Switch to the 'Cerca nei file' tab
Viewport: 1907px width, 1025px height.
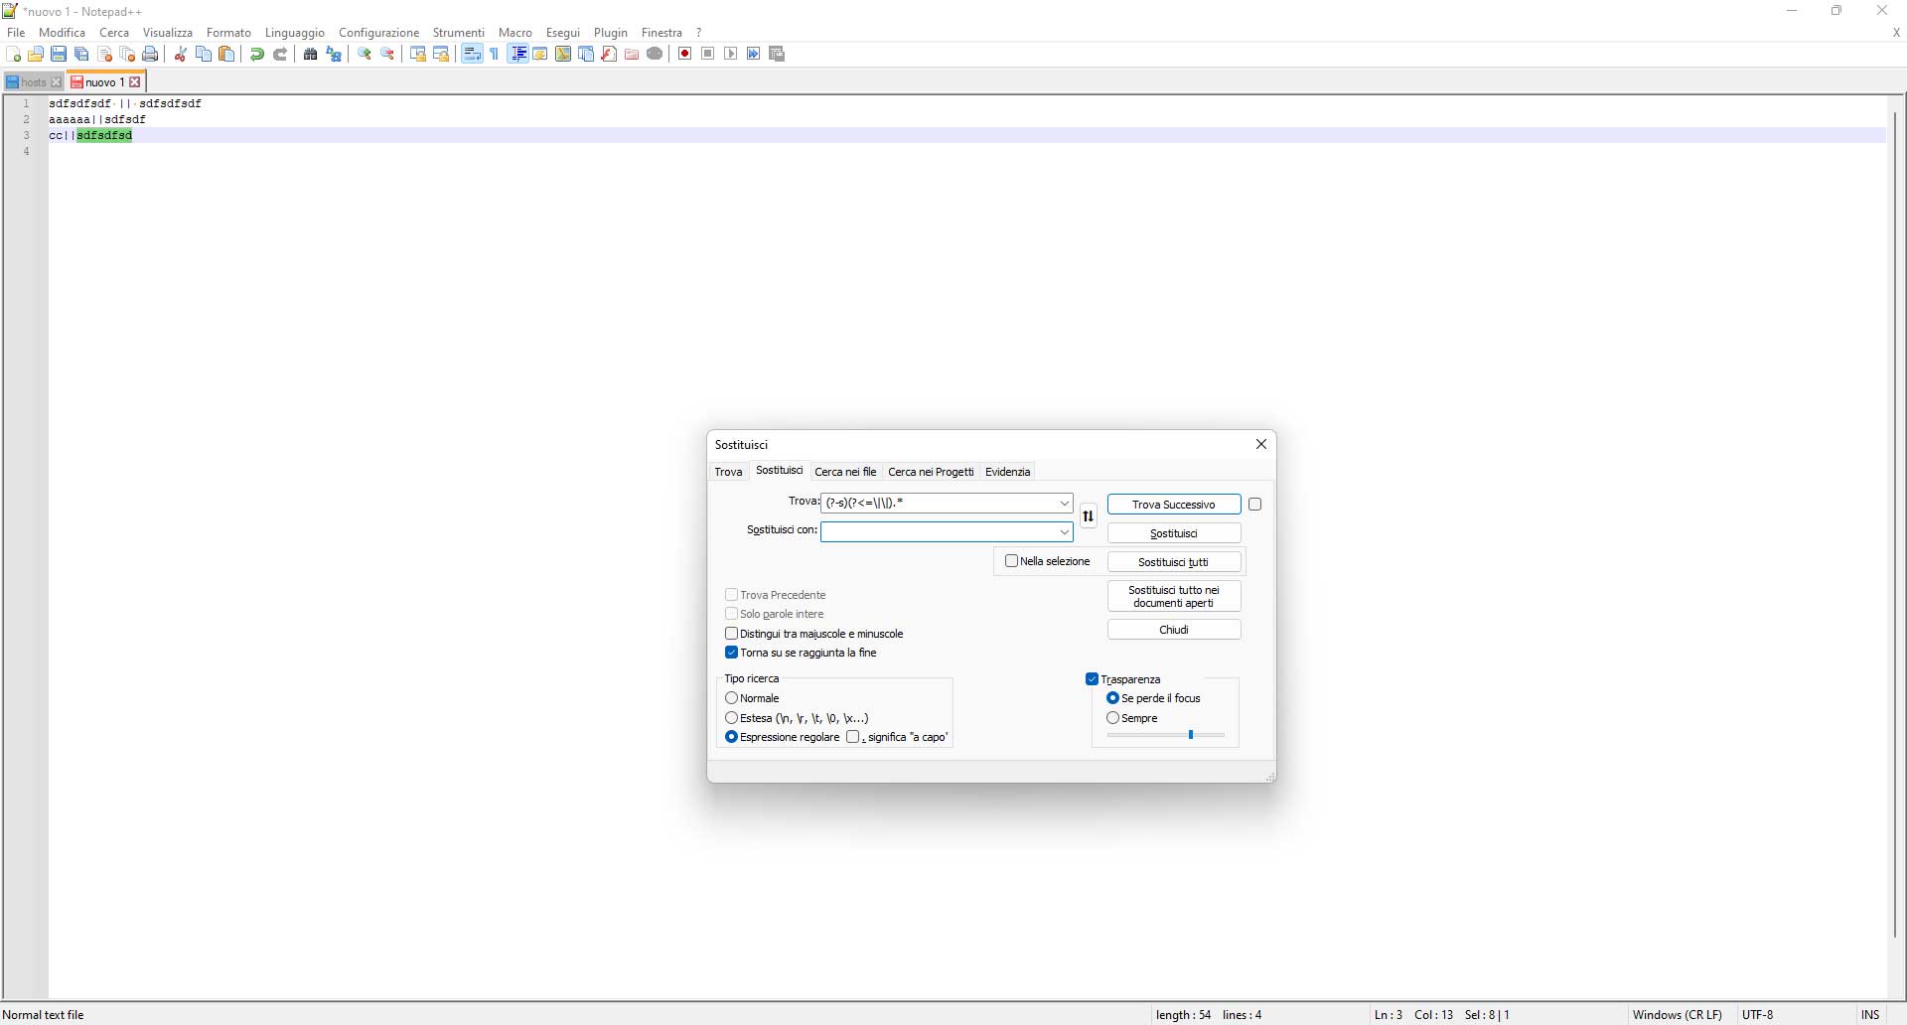click(845, 472)
